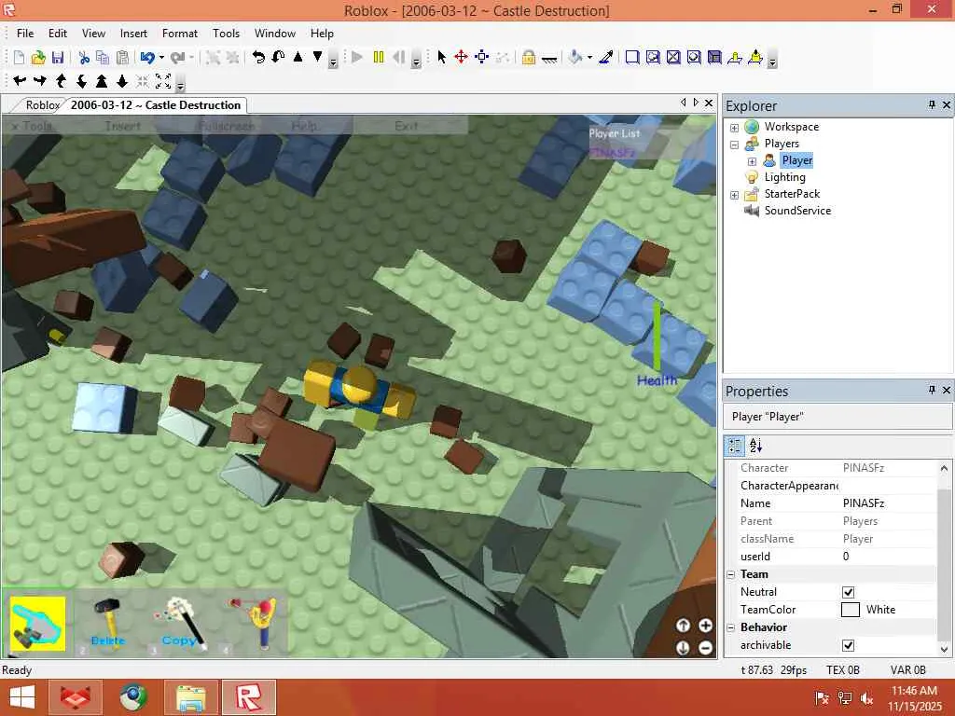The image size is (955, 716).
Task: Expand the Workspace tree node
Action: pos(734,127)
